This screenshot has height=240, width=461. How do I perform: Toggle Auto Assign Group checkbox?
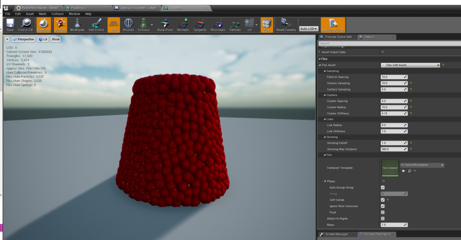pos(383,187)
